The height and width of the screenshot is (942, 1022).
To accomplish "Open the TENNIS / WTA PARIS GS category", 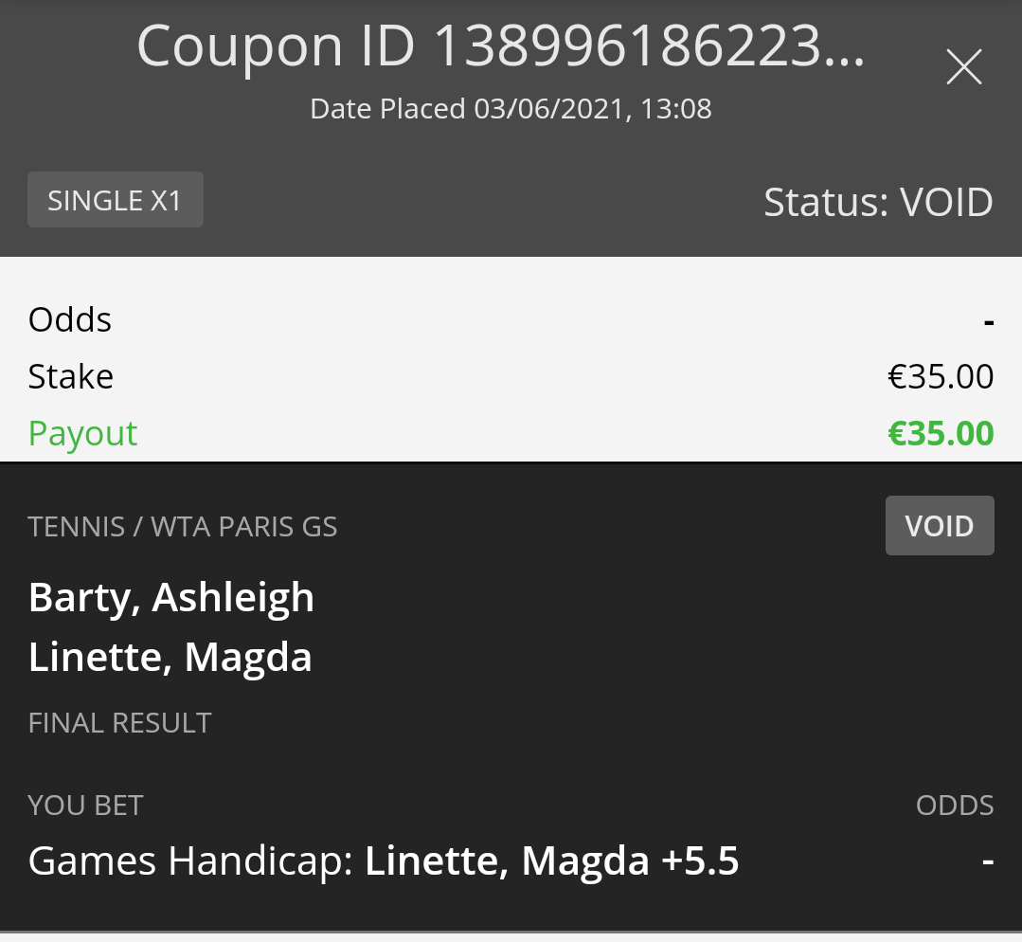I will pyautogui.click(x=183, y=527).
